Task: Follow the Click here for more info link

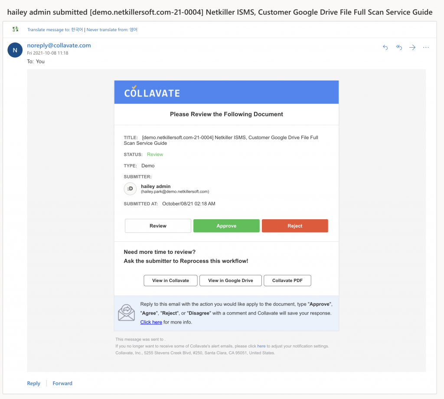Action: pyautogui.click(x=151, y=322)
